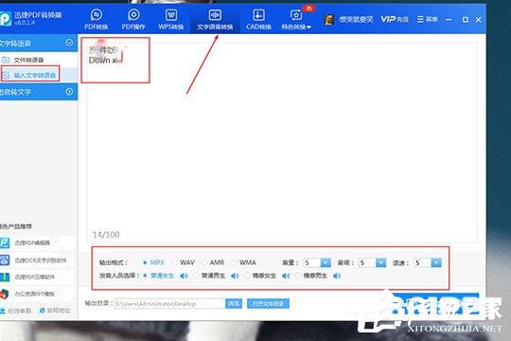Open the 菜单 menu
This screenshot has height=341, width=511.
[427, 20]
